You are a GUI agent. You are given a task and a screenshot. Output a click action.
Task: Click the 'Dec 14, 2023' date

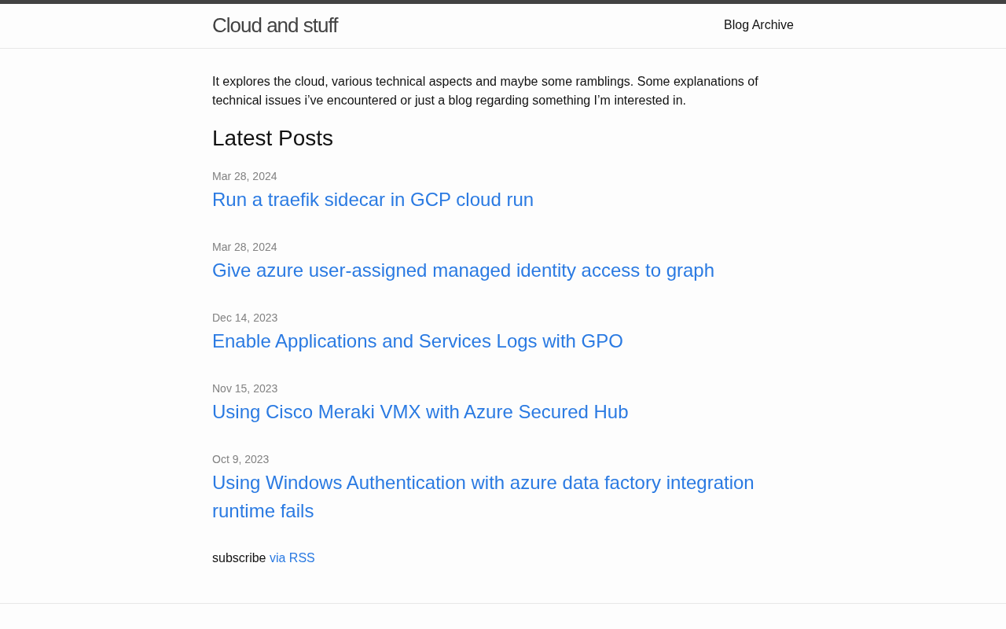pos(244,318)
